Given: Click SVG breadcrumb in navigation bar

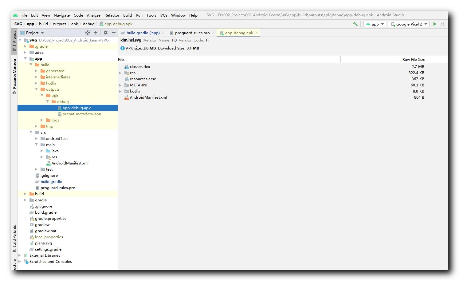Looking at the screenshot, I should (18, 24).
